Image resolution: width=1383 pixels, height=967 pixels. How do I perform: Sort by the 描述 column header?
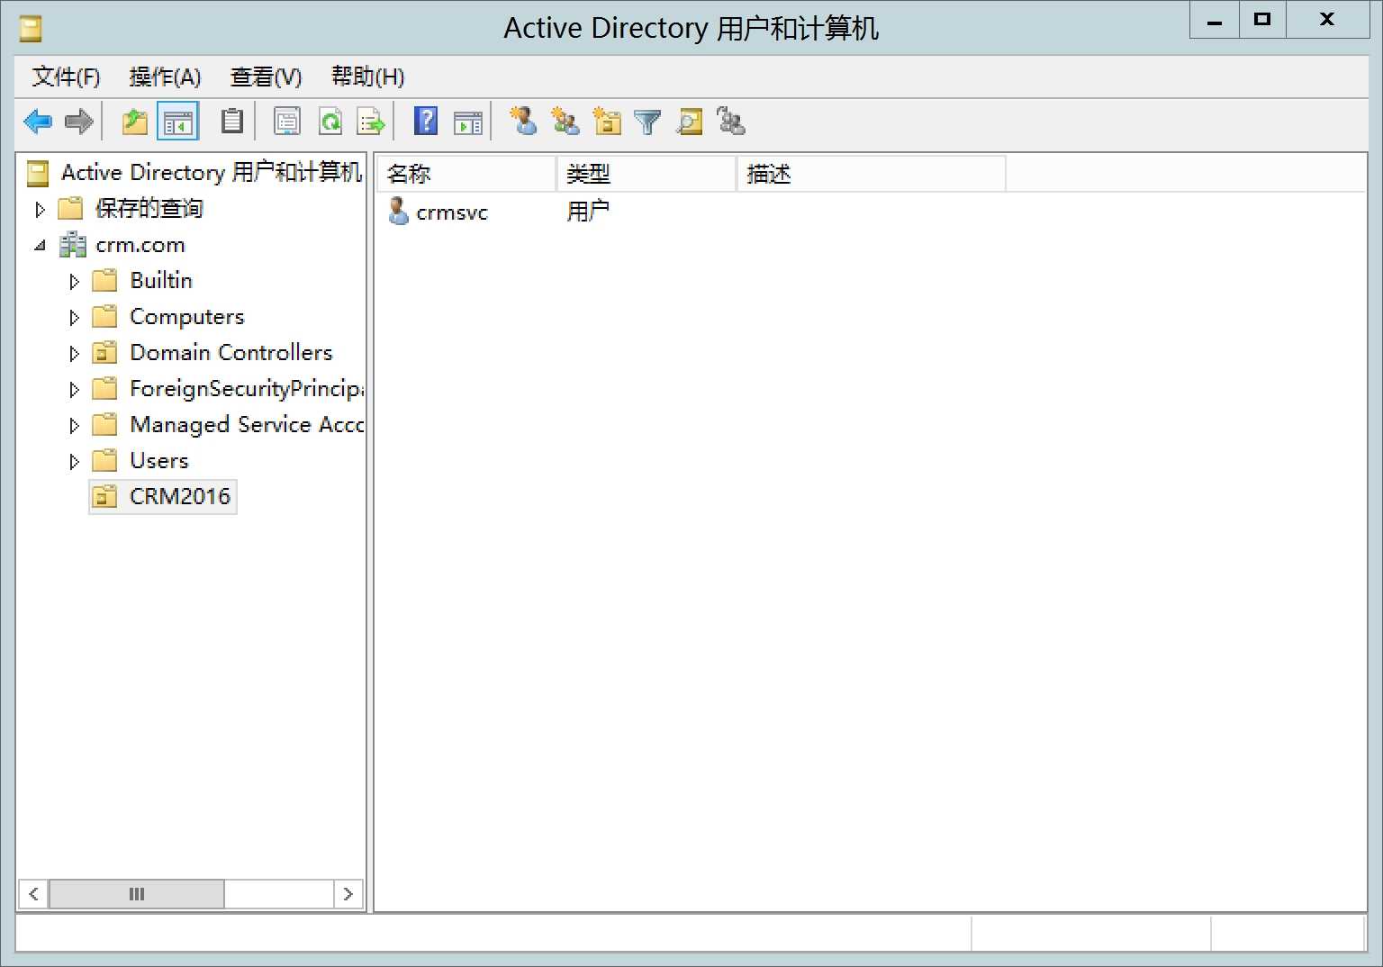point(871,174)
